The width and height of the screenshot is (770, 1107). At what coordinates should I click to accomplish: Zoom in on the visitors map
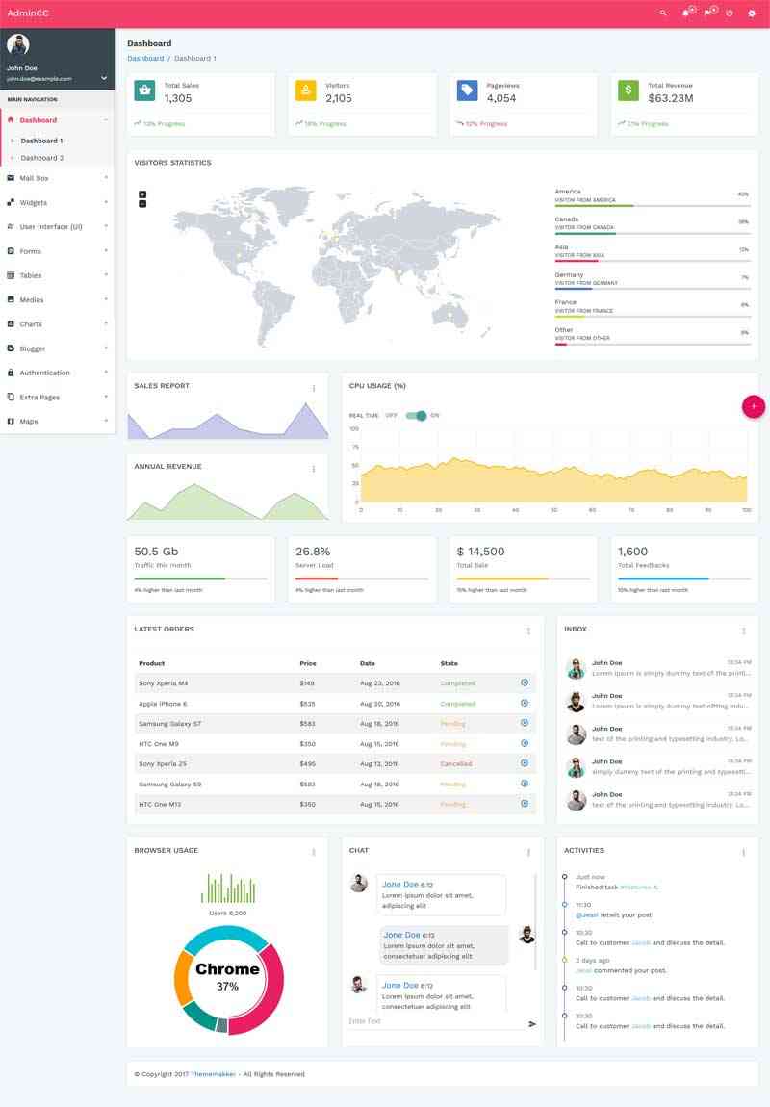pyautogui.click(x=142, y=194)
